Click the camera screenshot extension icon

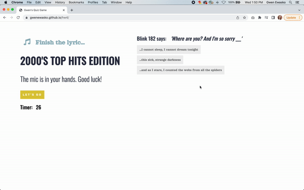253,18
